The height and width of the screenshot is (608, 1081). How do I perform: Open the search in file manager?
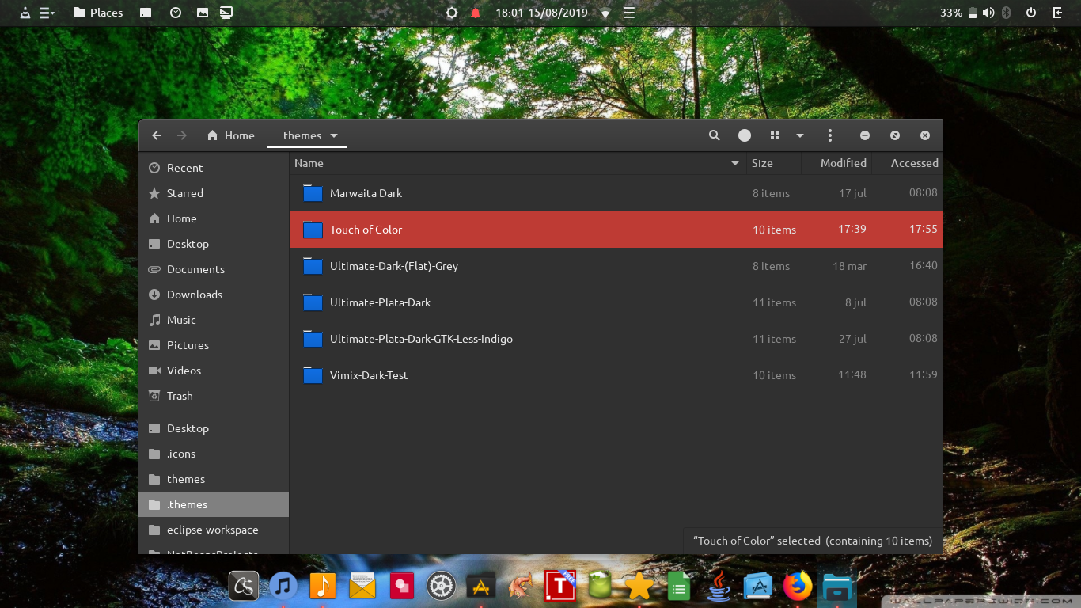point(714,135)
